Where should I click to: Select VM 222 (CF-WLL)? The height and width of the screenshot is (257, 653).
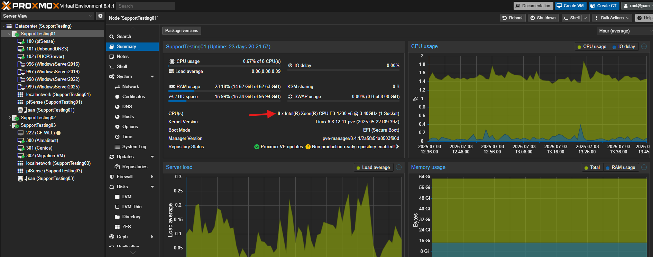point(40,133)
